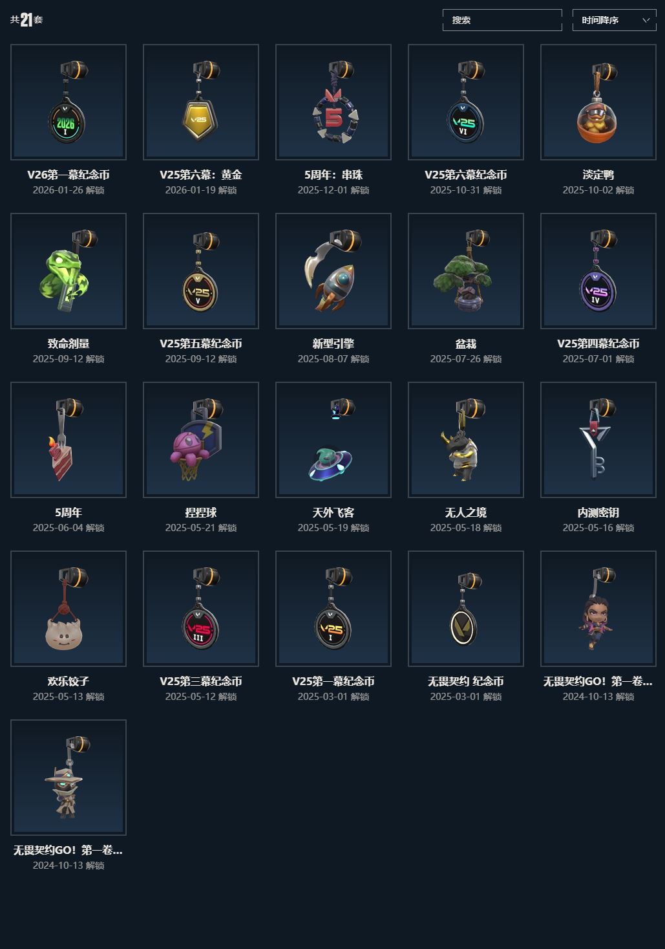Open the 5周年 cake charm title
Screen dimensions: 665x949
tap(69, 512)
